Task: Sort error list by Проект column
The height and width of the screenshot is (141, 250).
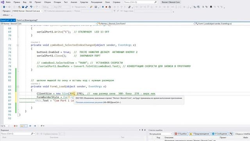Action: [223, 137]
